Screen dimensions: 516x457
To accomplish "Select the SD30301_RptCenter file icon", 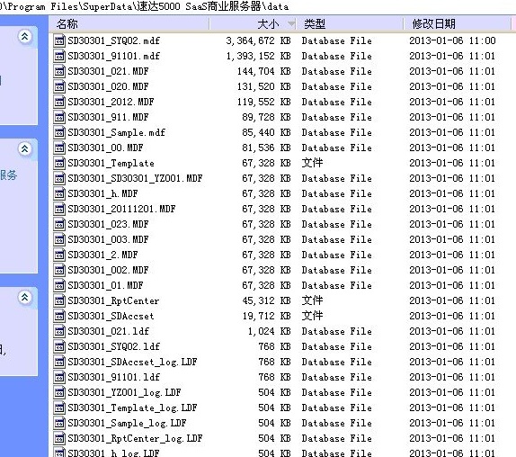I will pos(59,300).
